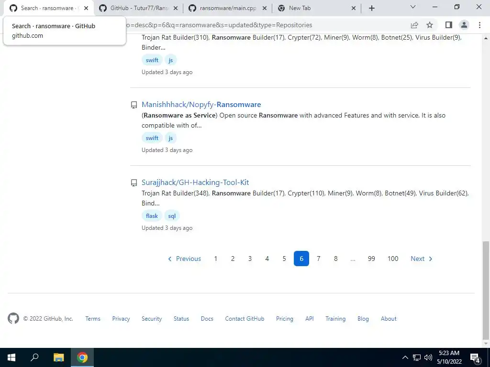This screenshot has height=367, width=490.
Task: Go to results page 7
Action: pyautogui.click(x=318, y=259)
